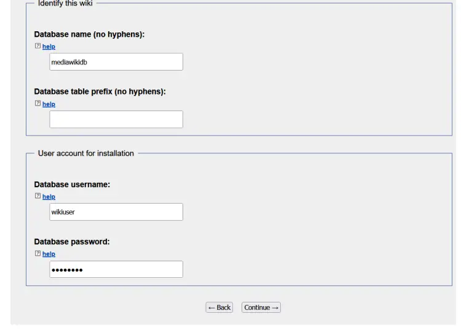461x330 pixels.
Task: Click the help icon under Database table prefix
Action: click(37, 103)
